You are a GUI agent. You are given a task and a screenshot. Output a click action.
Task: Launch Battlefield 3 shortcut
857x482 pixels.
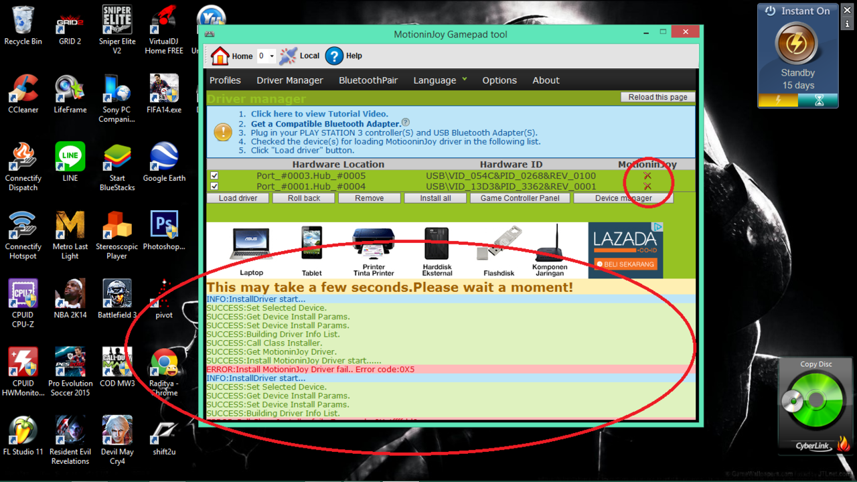coord(116,299)
